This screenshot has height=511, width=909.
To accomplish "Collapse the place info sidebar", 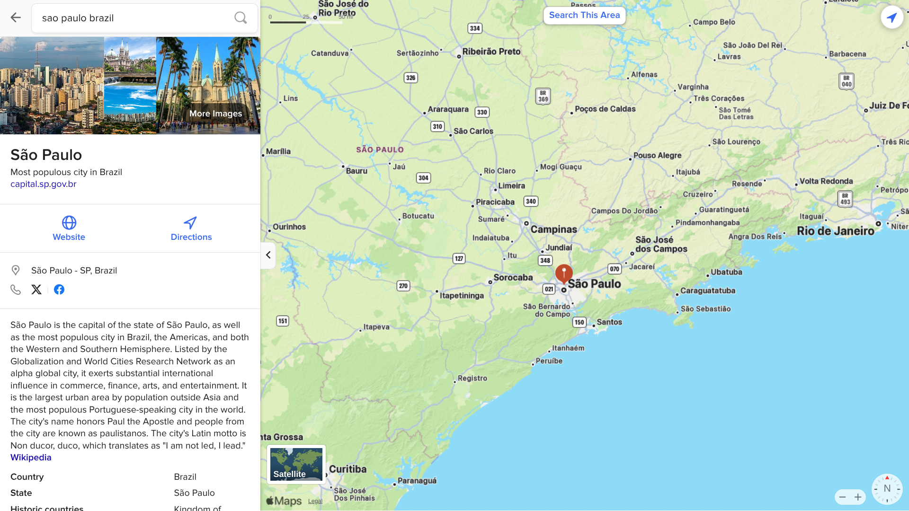I will 268,255.
